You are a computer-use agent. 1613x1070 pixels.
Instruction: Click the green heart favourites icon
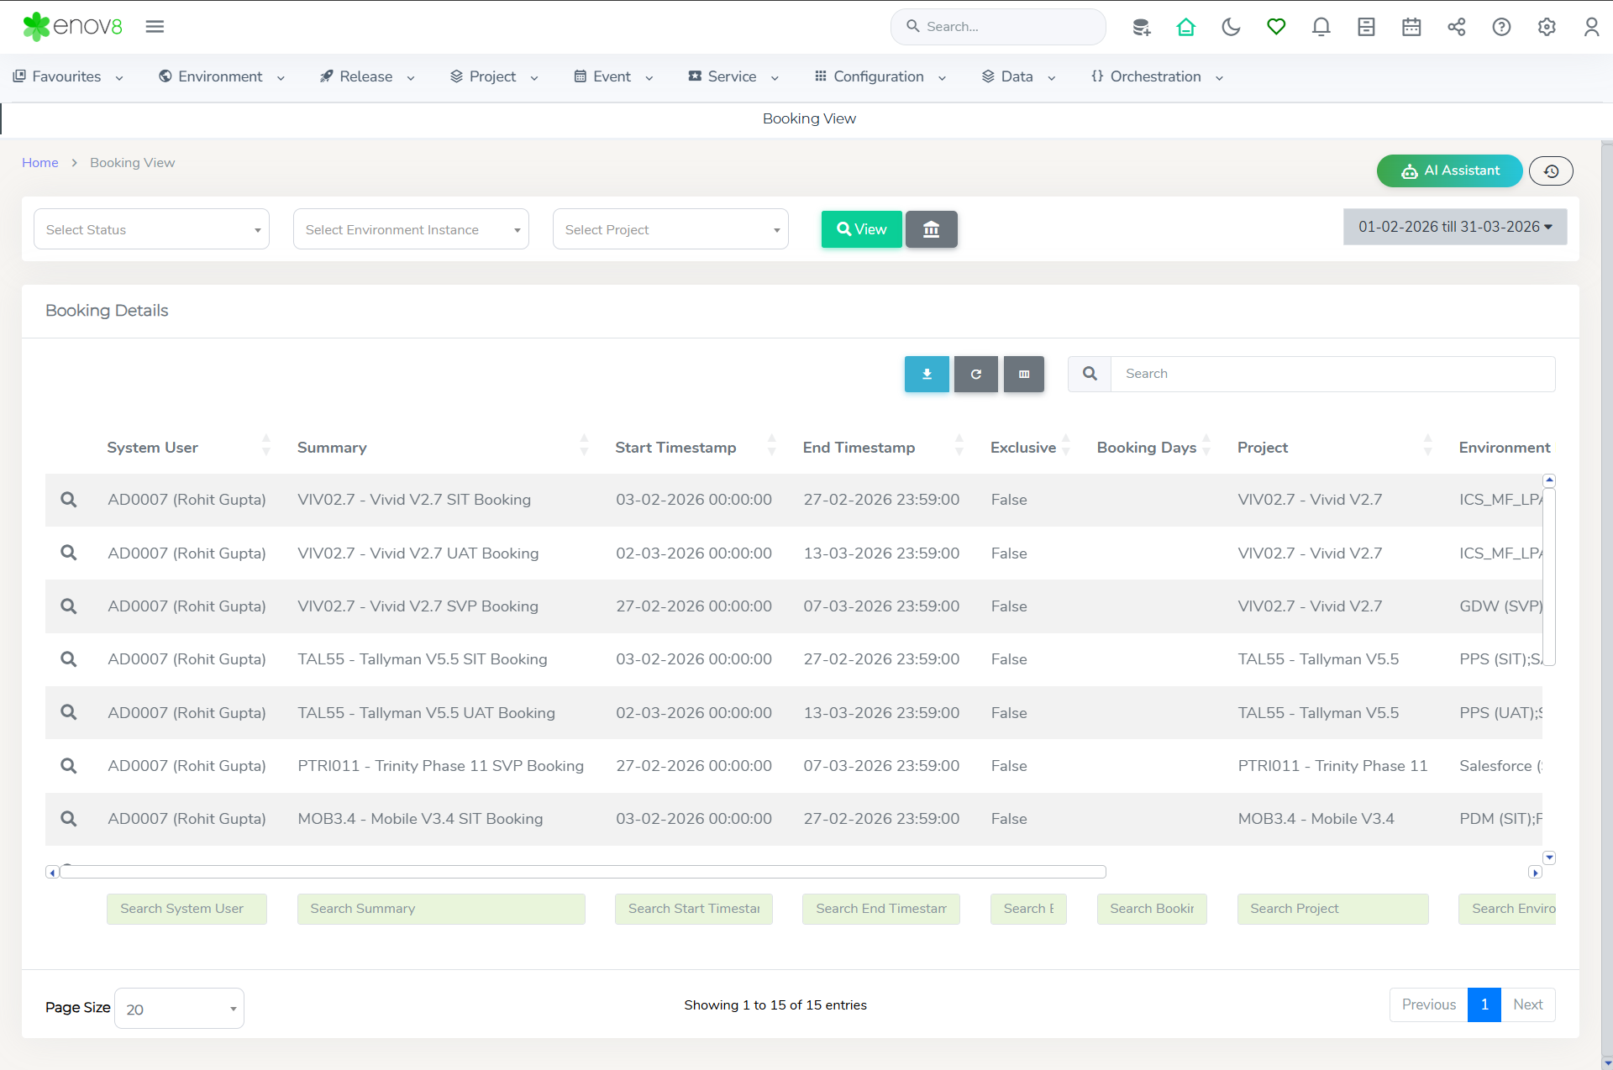[1276, 27]
